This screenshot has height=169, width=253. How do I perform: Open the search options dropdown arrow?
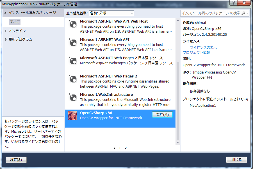pos(247,13)
